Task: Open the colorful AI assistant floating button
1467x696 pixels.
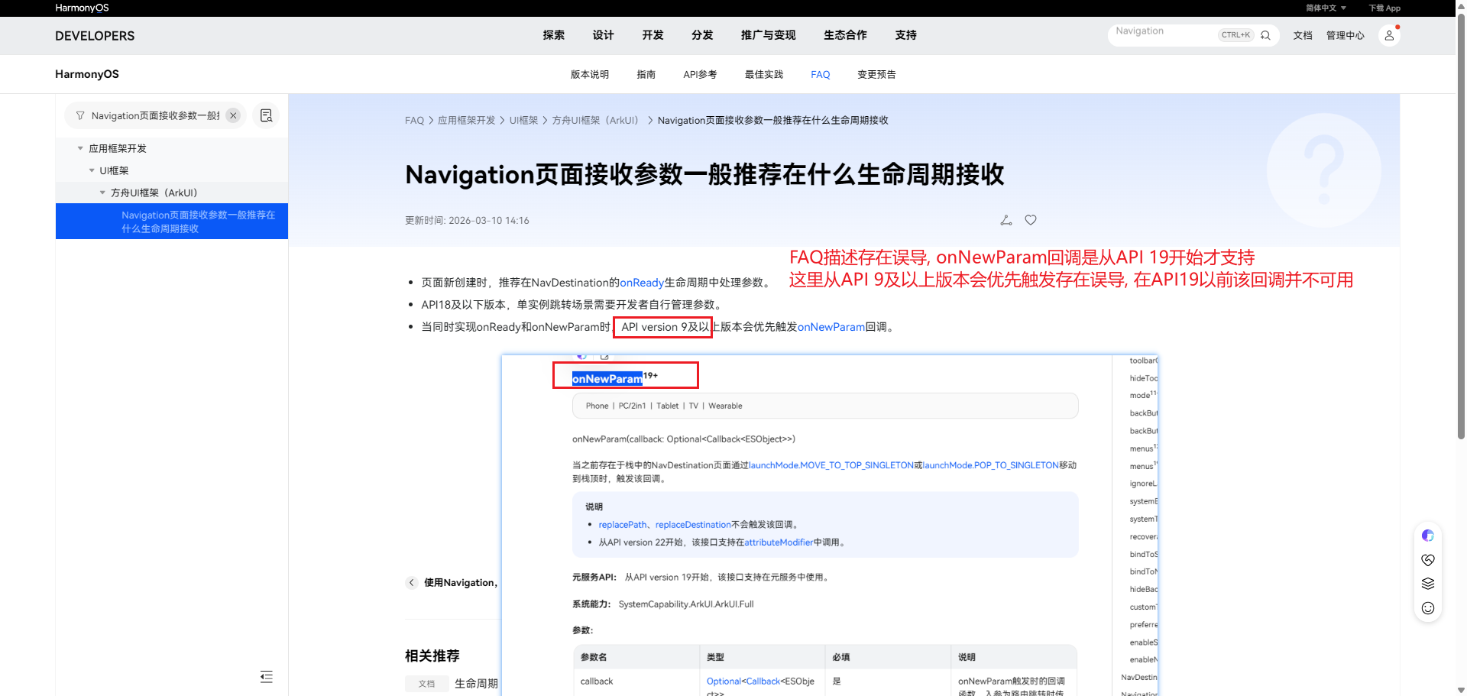Action: click(1427, 536)
